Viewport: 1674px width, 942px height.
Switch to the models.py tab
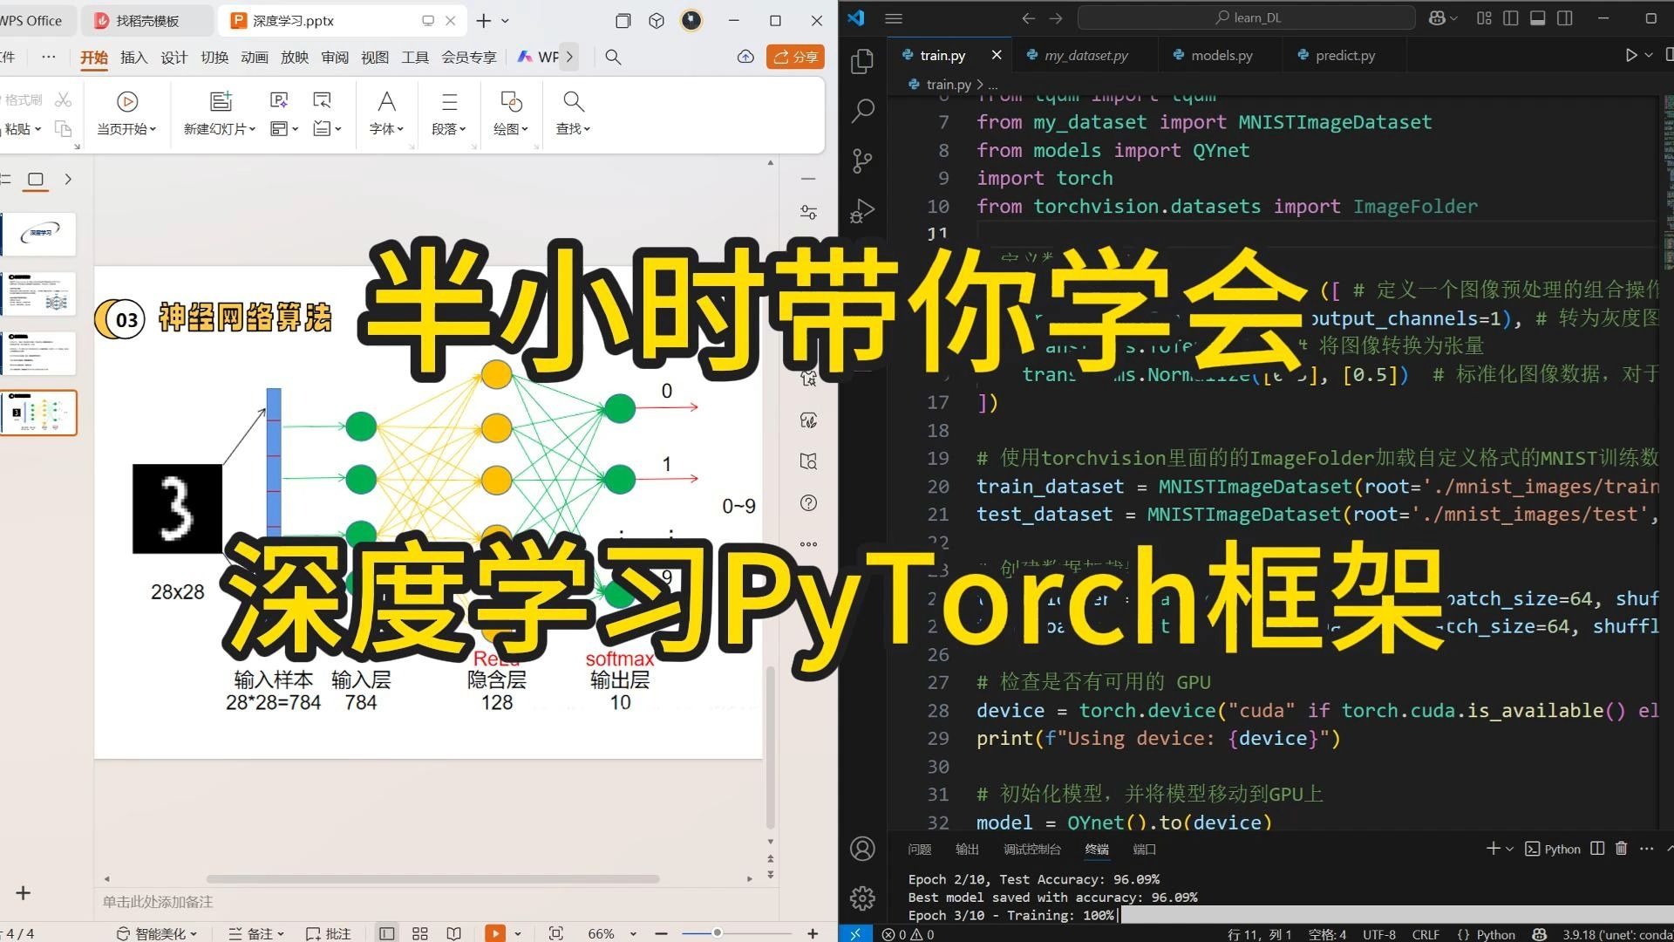(1221, 55)
